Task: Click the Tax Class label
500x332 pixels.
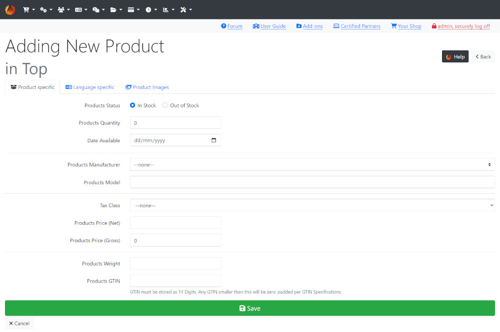Action: point(110,205)
